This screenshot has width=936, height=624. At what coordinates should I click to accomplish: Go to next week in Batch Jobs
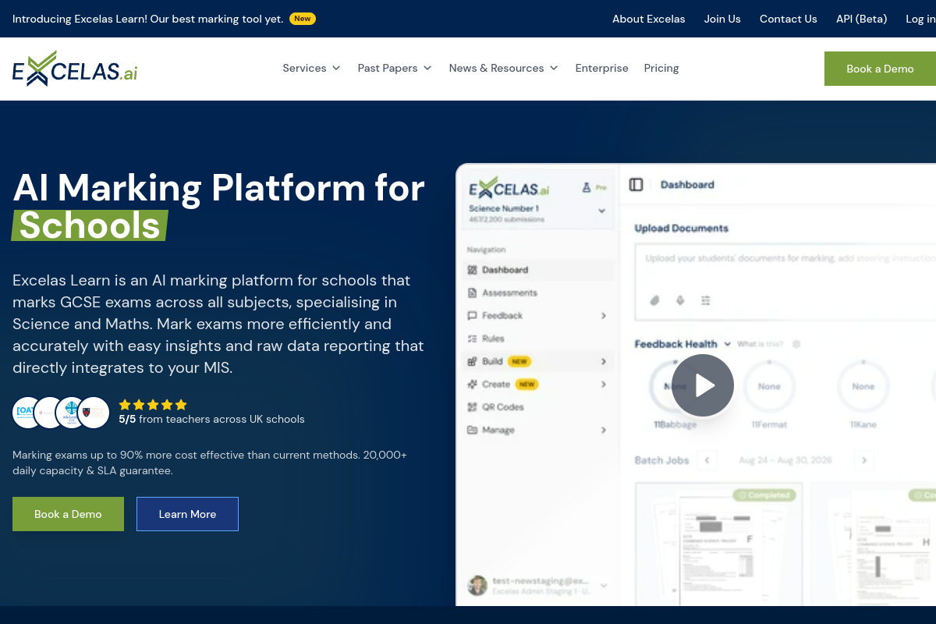coord(864,460)
